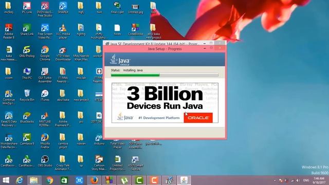The image size is (329, 185).
Task: Open the Adobe Premiere folder icon
Action: click(63, 119)
